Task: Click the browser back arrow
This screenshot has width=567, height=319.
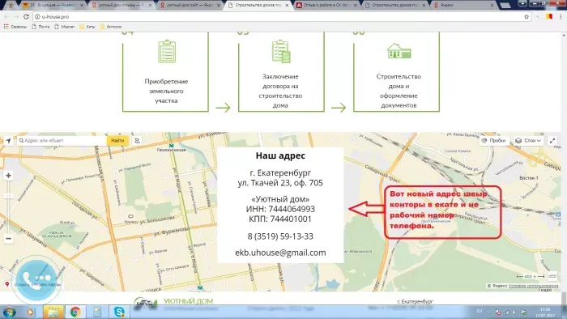Action: click(6, 17)
